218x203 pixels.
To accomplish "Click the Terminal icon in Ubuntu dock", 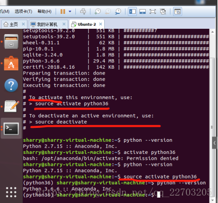I will tap(11, 128).
